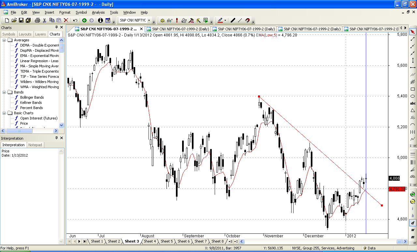Click the red exclamation mark toolbar icon
Screen dimensions: 417x252
177,20
